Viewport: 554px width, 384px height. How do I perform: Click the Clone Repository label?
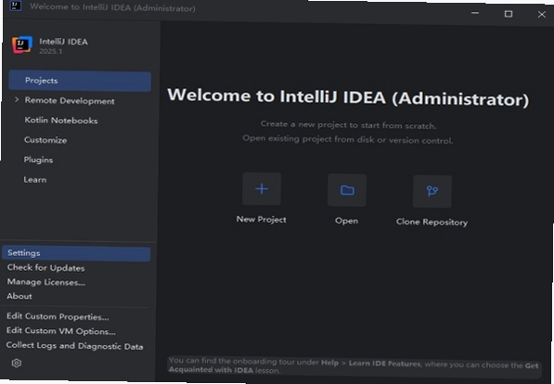click(x=432, y=222)
